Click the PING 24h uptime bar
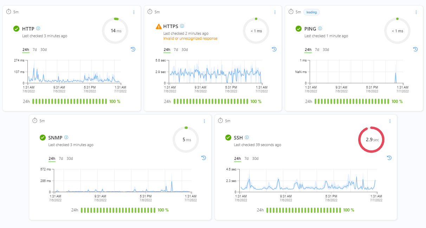Image resolution: width=426 pixels, height=228 pixels. point(352,102)
